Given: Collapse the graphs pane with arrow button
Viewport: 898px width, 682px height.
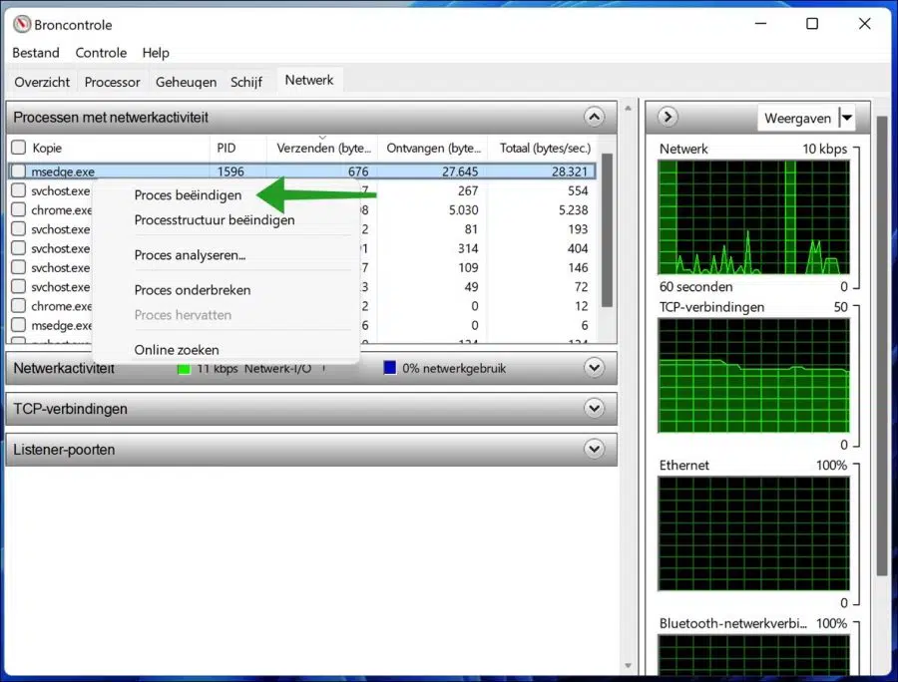Looking at the screenshot, I should point(668,117).
